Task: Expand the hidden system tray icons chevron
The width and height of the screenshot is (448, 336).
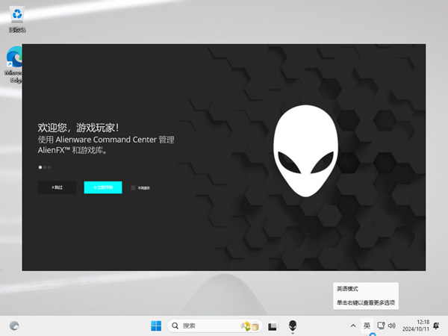Action: [x=352, y=326]
